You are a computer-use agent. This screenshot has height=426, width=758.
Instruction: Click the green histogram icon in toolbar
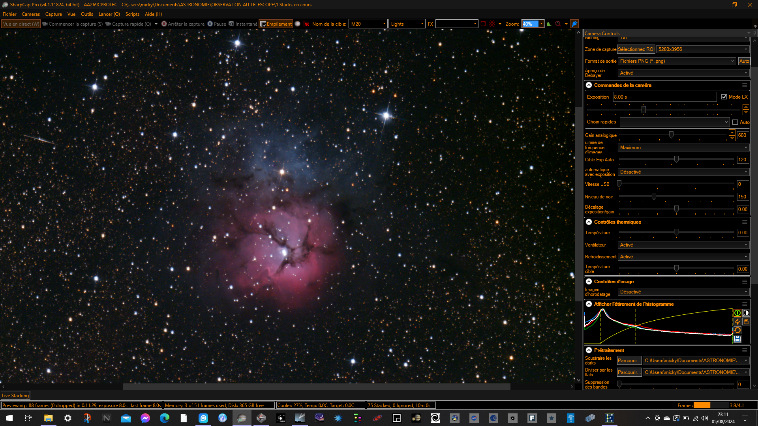(x=549, y=24)
